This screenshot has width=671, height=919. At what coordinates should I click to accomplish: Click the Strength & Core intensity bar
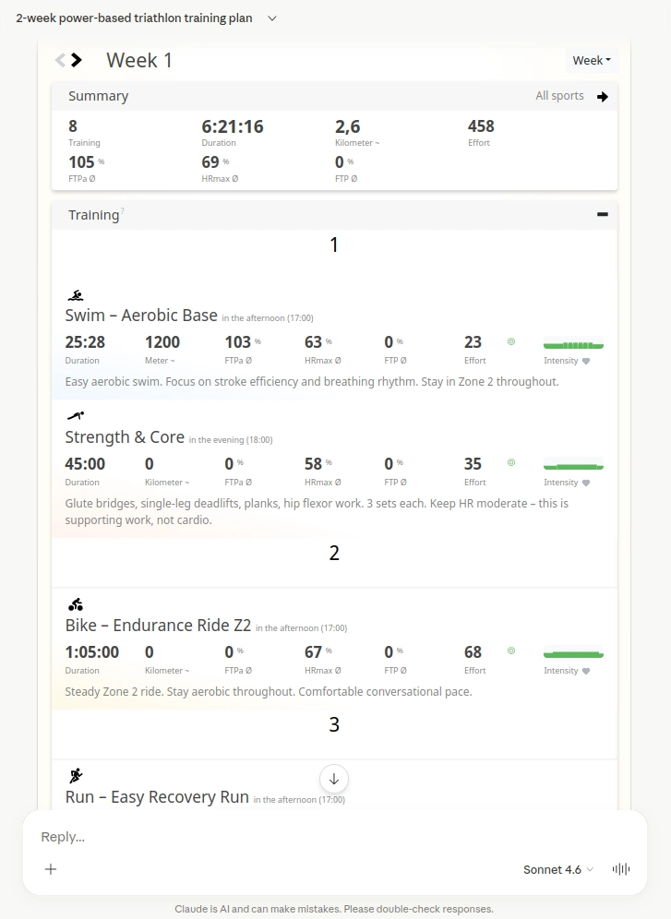(x=573, y=465)
